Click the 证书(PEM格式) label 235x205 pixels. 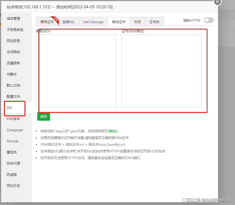[133, 31]
